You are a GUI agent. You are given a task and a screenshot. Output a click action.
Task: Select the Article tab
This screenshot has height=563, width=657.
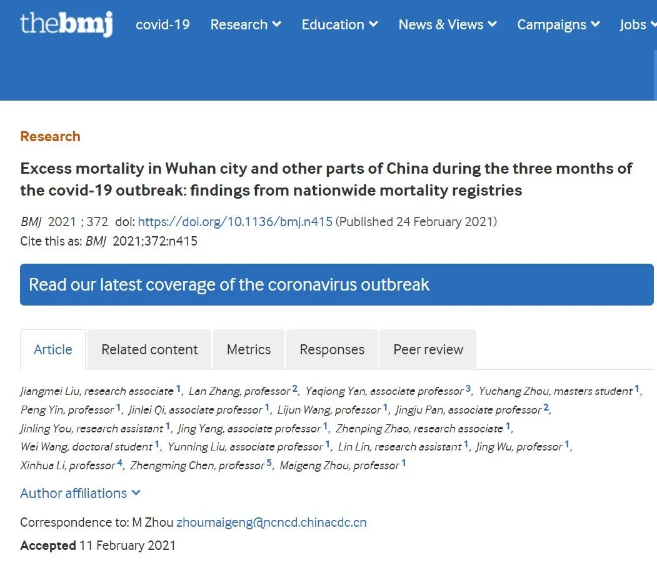(x=53, y=349)
